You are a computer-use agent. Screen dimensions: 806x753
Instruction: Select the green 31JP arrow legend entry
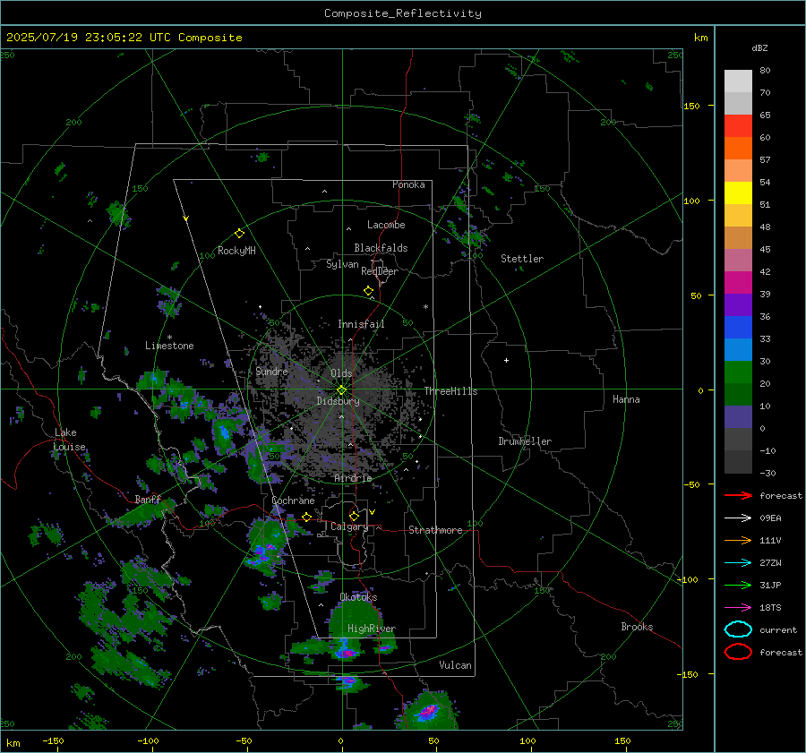tap(738, 585)
